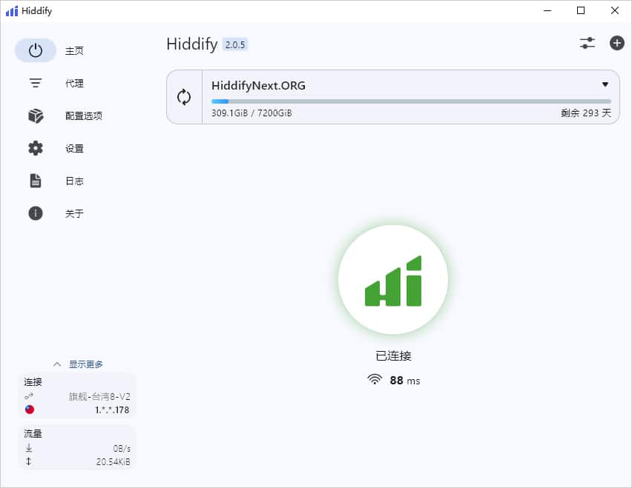Click the logs document icon
Viewport: 632px width, 488px height.
(36, 181)
